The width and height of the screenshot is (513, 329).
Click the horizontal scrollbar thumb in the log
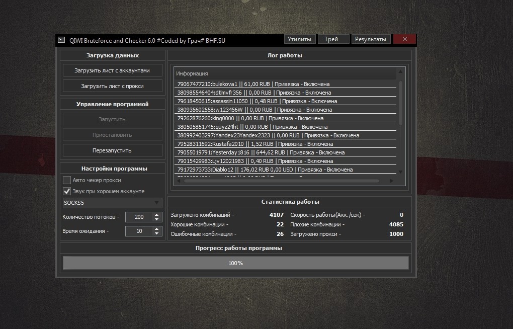point(281,181)
